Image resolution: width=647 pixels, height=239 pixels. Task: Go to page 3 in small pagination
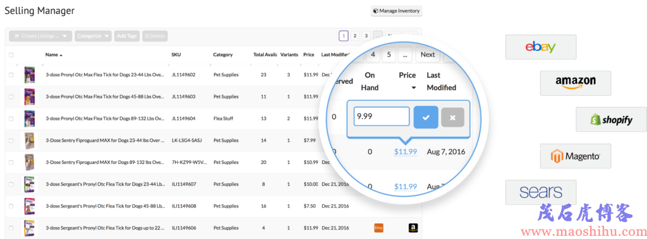tap(366, 36)
